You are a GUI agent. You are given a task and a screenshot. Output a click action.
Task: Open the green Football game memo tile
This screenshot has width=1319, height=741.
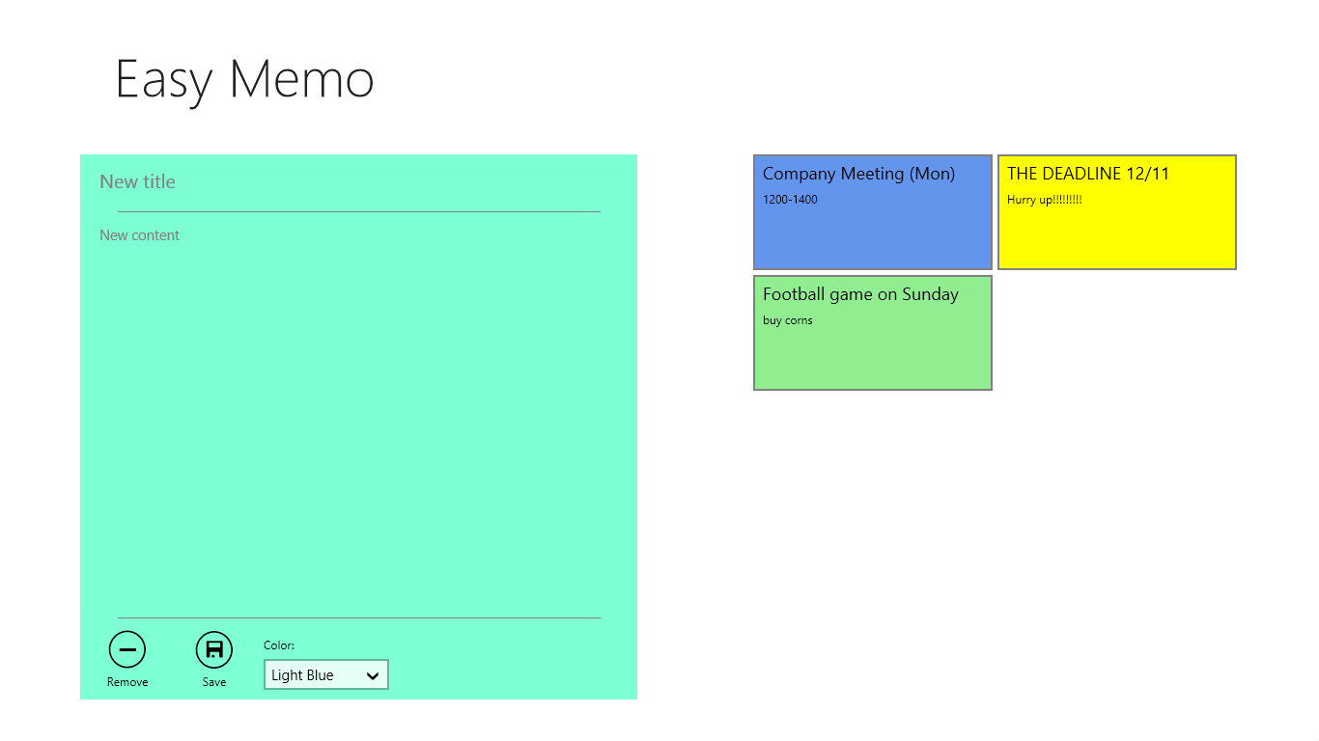coord(873,333)
